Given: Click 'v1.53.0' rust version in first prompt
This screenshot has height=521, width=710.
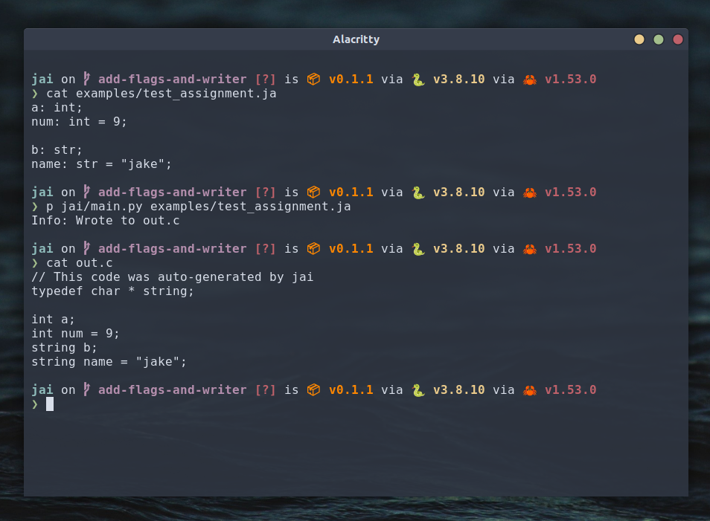Looking at the screenshot, I should click(x=571, y=79).
